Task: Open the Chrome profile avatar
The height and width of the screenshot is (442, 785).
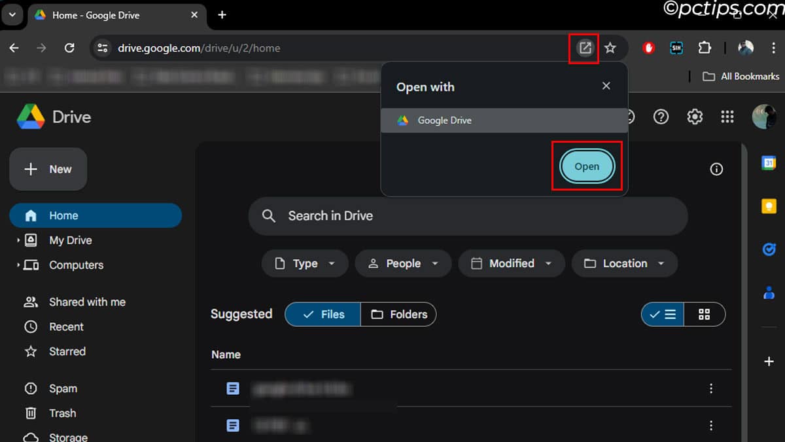Action: [x=746, y=48]
